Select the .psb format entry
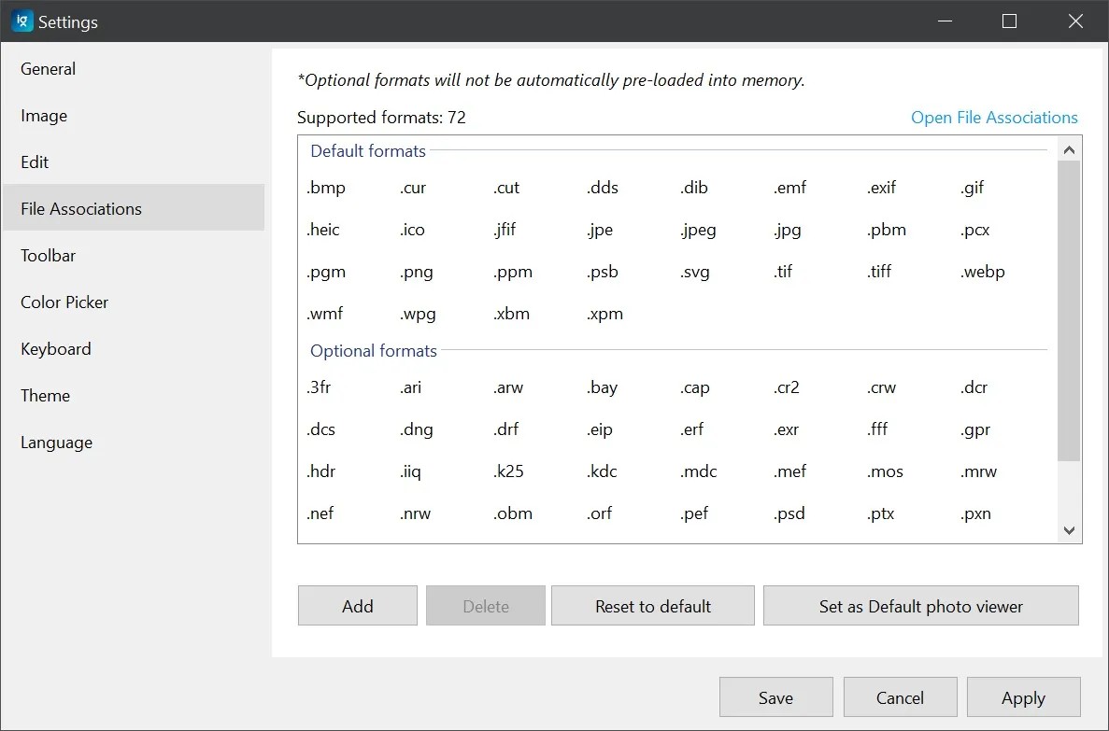Image resolution: width=1109 pixels, height=731 pixels. tap(603, 272)
